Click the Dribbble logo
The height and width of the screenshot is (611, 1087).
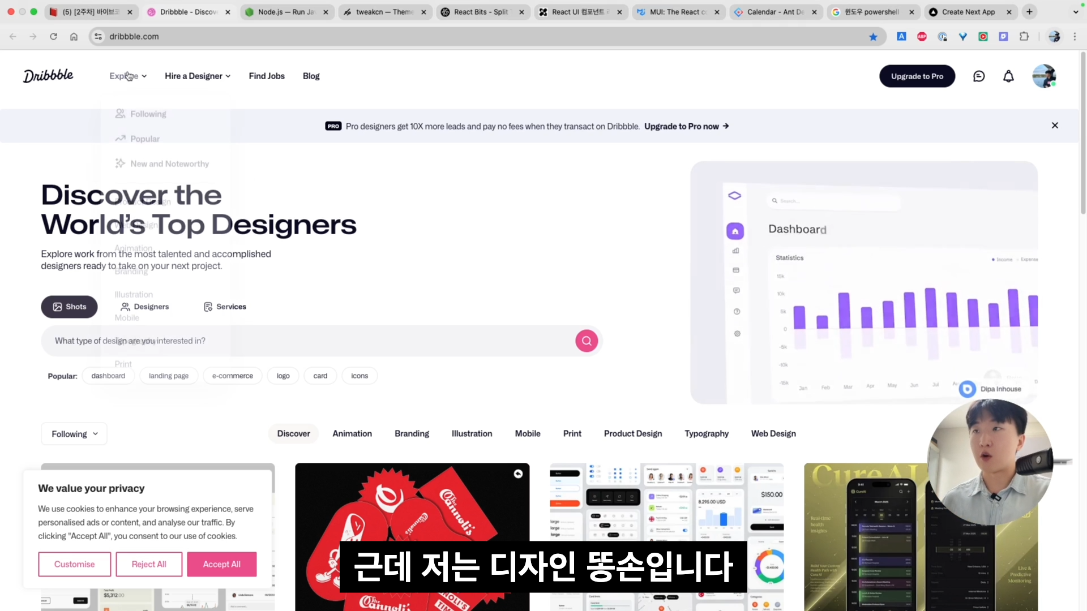coord(48,75)
